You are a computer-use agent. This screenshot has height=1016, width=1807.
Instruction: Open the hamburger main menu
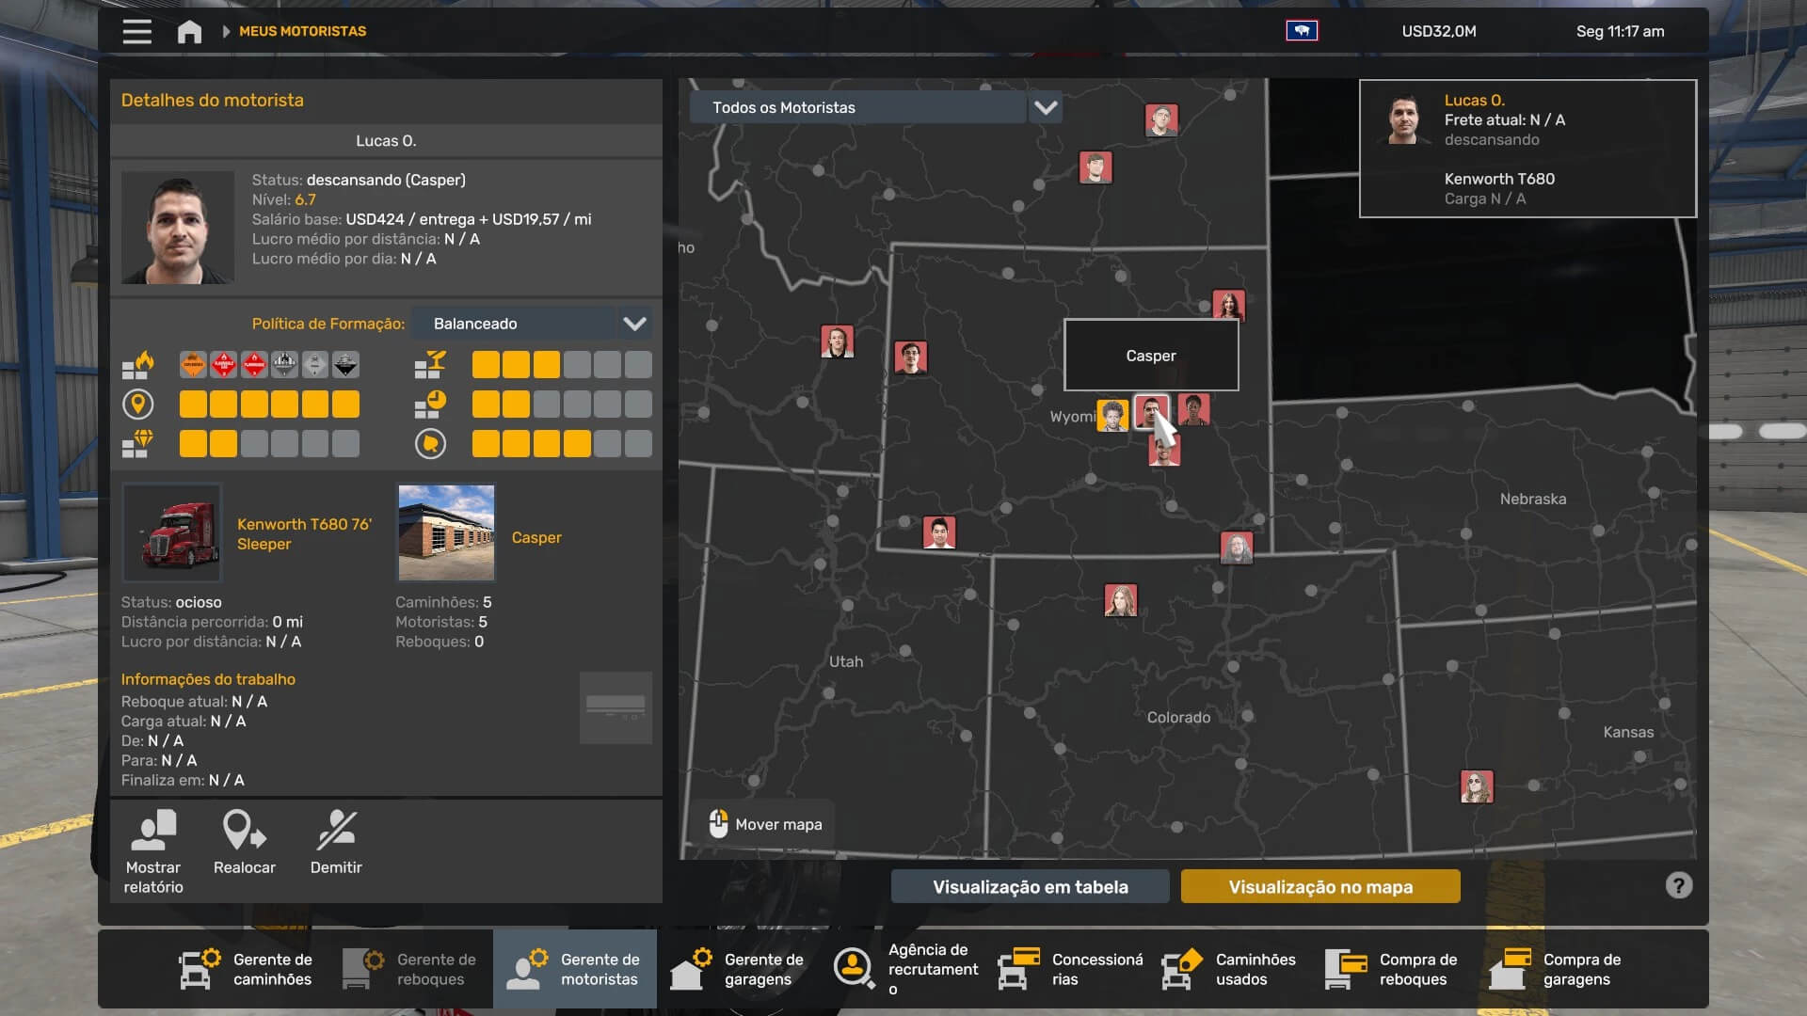[x=136, y=31]
